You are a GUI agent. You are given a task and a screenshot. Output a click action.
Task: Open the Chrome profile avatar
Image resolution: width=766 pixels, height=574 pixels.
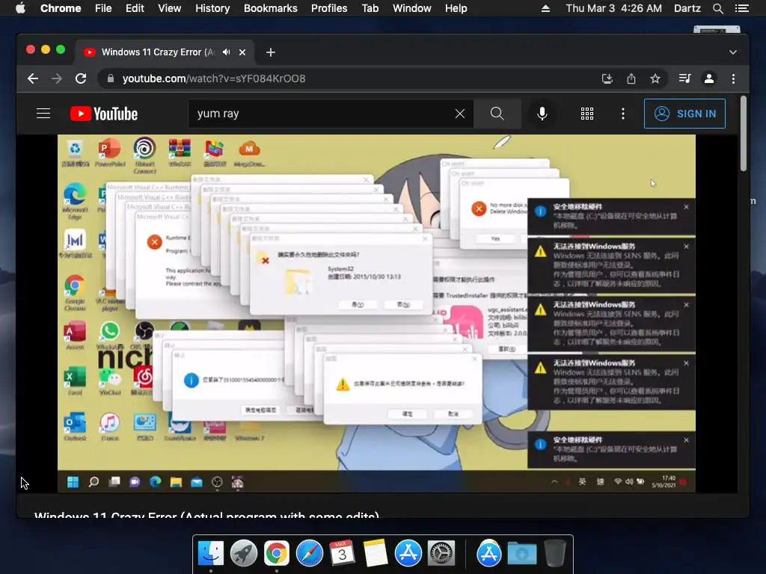coord(709,78)
